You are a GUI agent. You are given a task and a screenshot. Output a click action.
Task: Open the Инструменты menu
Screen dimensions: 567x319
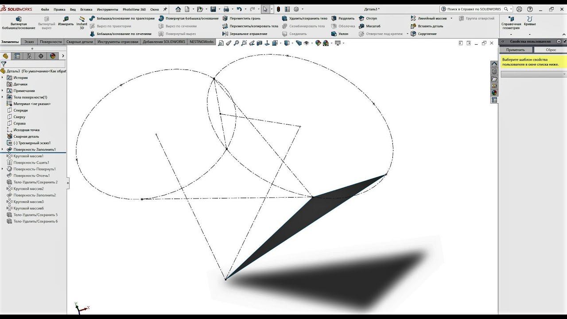pos(107,9)
